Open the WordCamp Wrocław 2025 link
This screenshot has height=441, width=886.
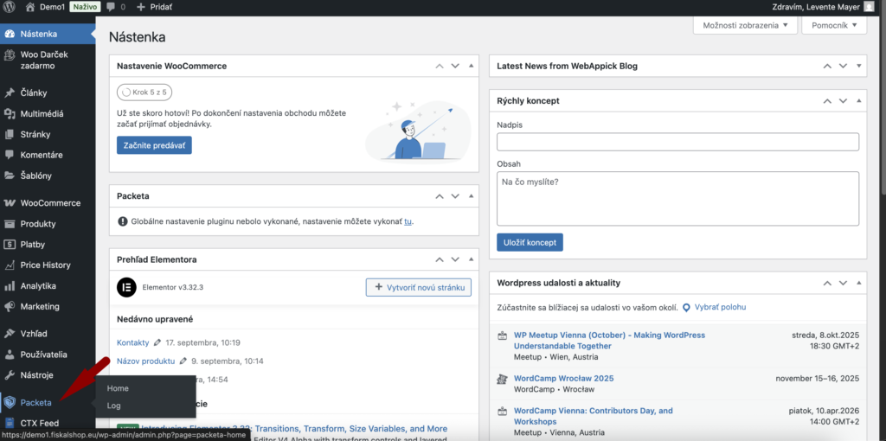click(x=562, y=379)
